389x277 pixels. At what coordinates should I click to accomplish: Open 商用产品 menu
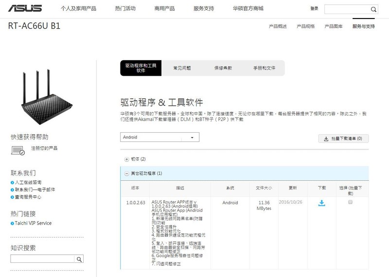164,8
